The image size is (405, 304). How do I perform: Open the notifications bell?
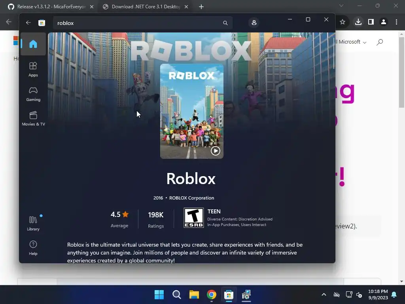[x=394, y=294]
